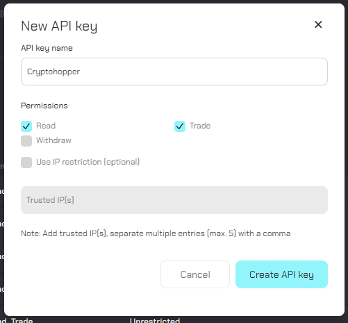Close the New API key dialog with X
348x323 pixels.
318,24
